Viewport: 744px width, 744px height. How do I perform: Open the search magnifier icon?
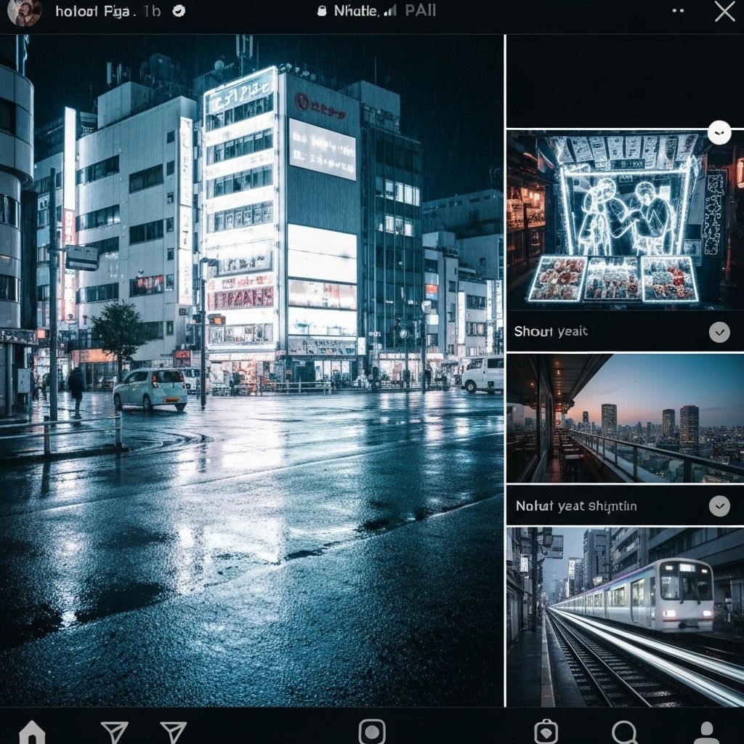623,732
